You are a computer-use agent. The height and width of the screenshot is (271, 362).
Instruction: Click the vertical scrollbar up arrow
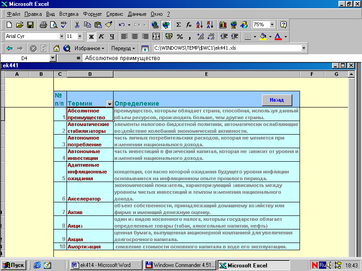351,74
